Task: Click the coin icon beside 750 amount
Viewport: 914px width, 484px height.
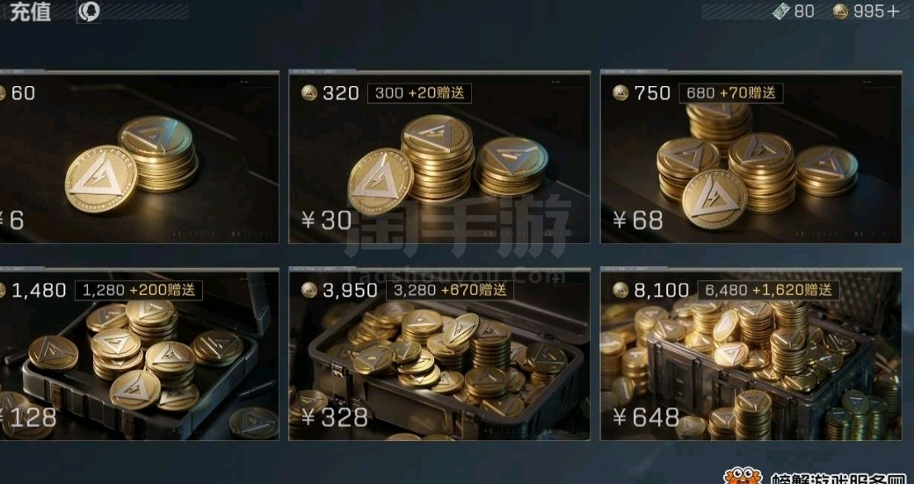Action: (x=620, y=92)
